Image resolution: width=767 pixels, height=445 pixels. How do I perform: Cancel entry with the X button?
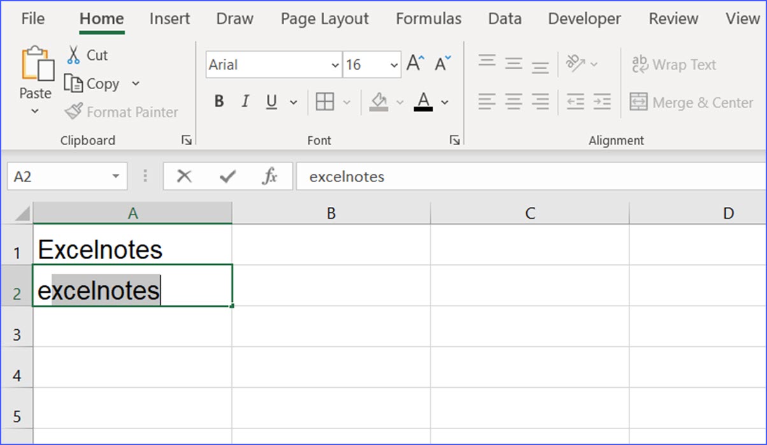click(184, 176)
